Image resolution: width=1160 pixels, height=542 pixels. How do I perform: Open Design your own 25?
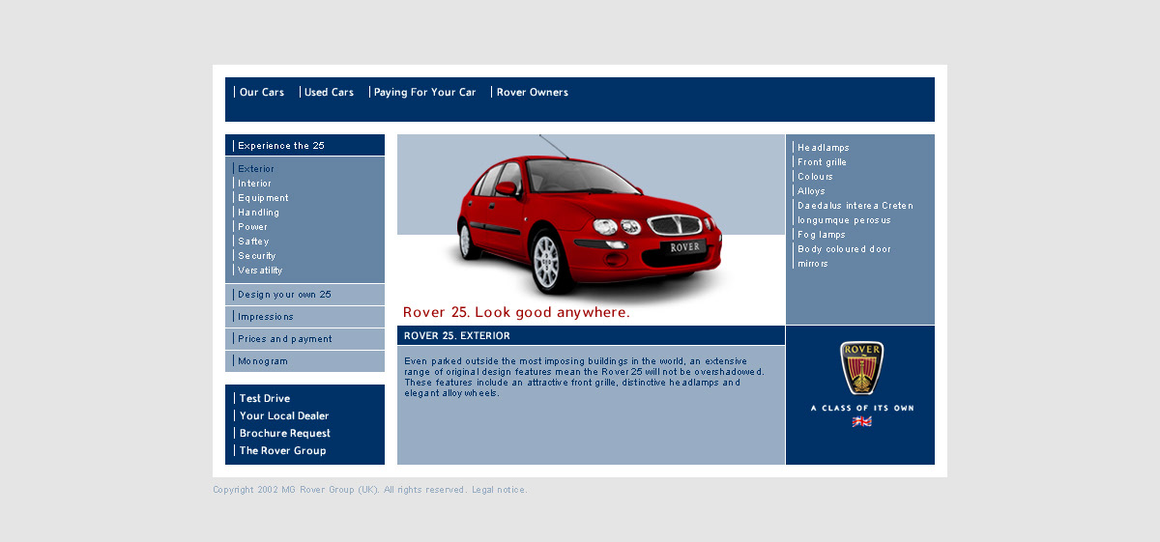(284, 295)
